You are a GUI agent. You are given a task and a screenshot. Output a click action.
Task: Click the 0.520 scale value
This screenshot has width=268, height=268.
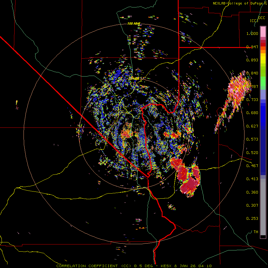click(x=252, y=152)
